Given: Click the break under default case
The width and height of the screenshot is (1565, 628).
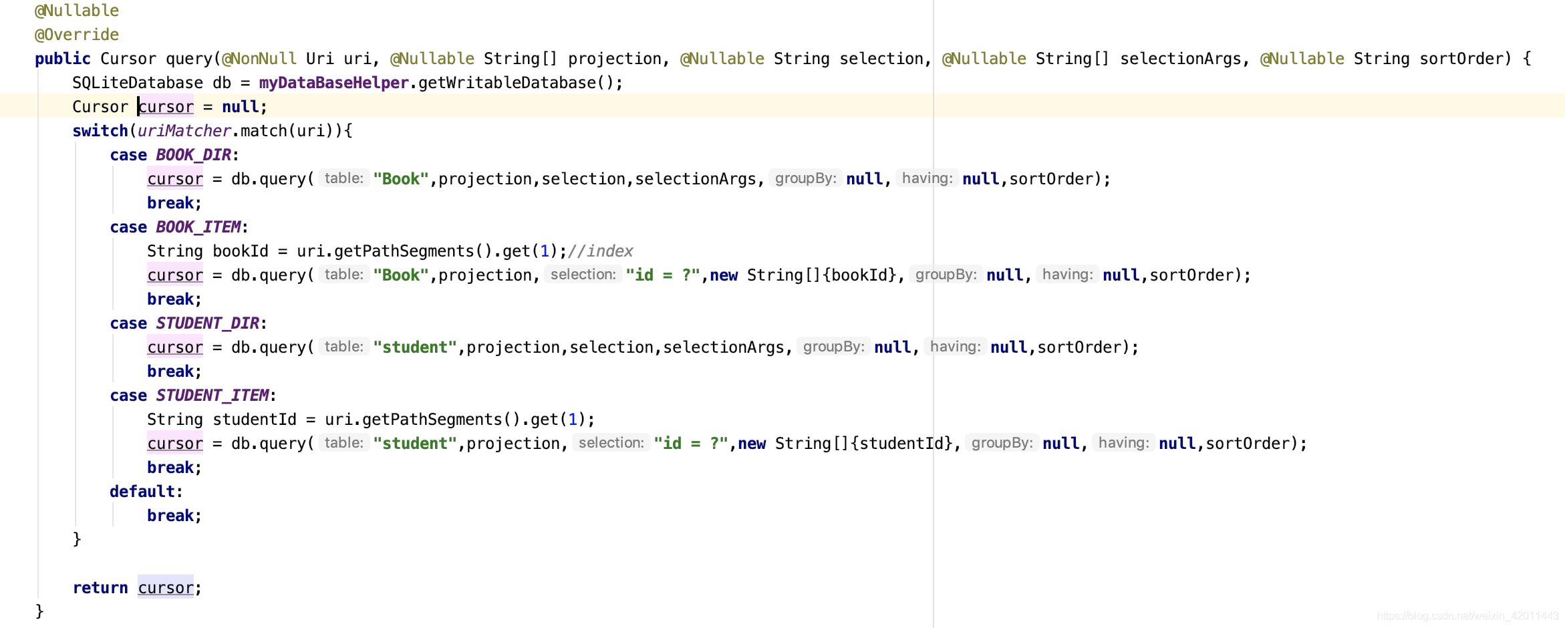Looking at the screenshot, I should pyautogui.click(x=170, y=516).
